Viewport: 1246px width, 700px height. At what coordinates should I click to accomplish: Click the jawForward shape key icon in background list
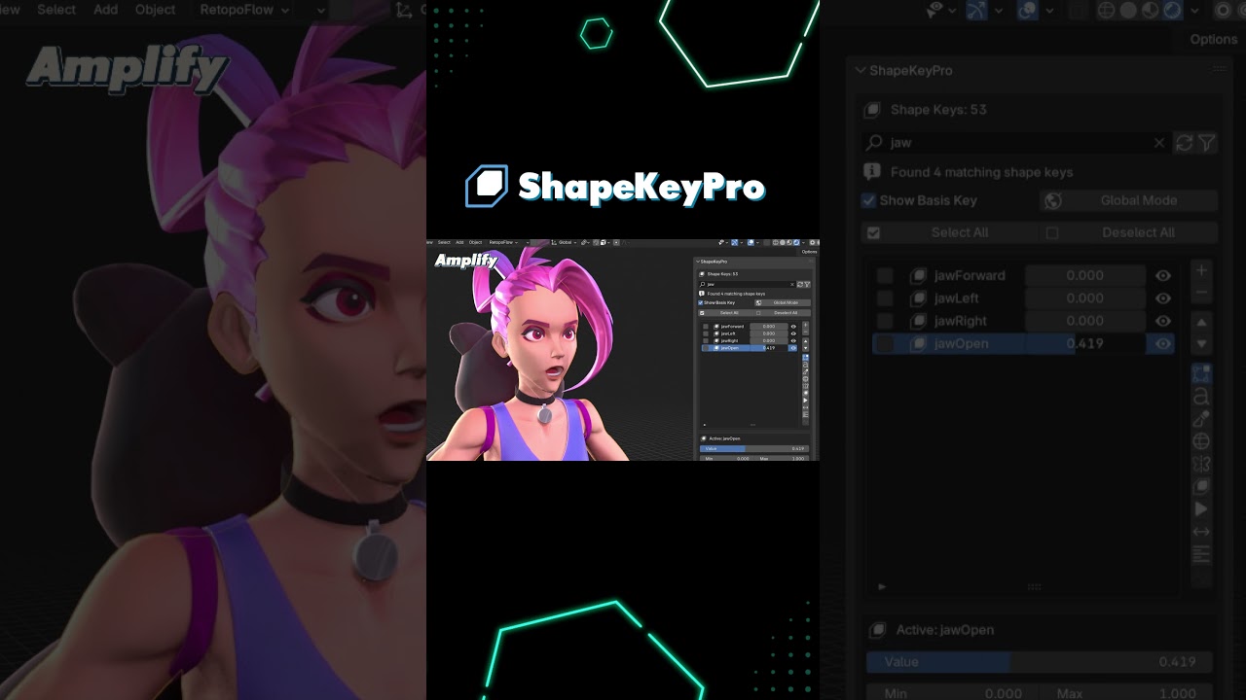pyautogui.click(x=918, y=276)
